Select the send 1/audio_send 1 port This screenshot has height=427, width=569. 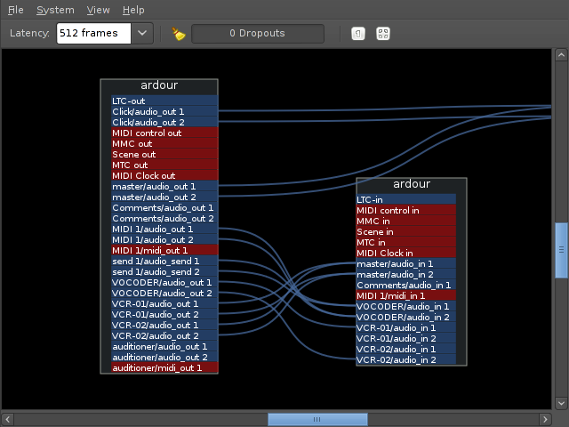tap(164, 261)
